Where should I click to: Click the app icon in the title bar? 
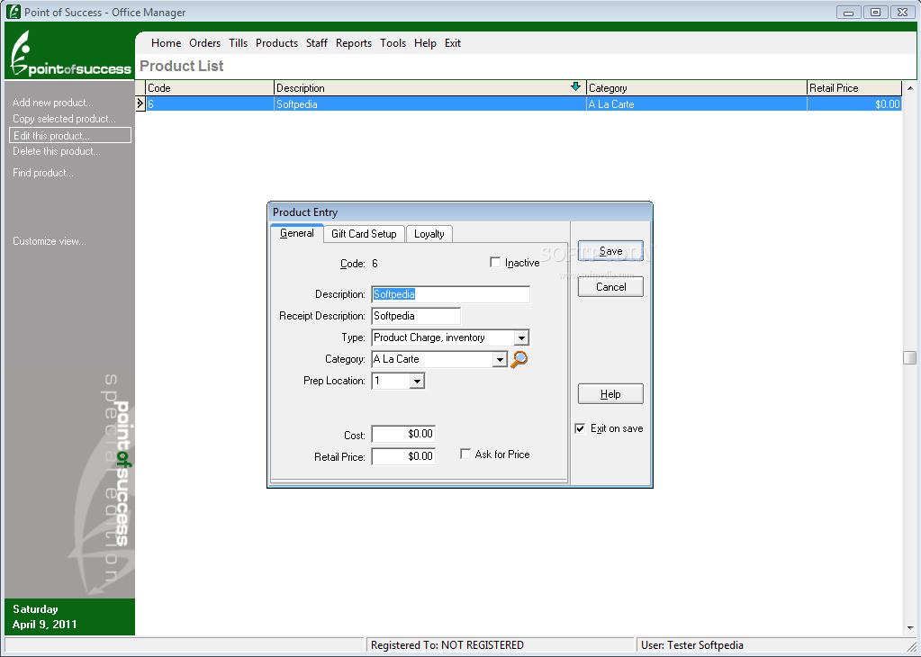[14, 12]
